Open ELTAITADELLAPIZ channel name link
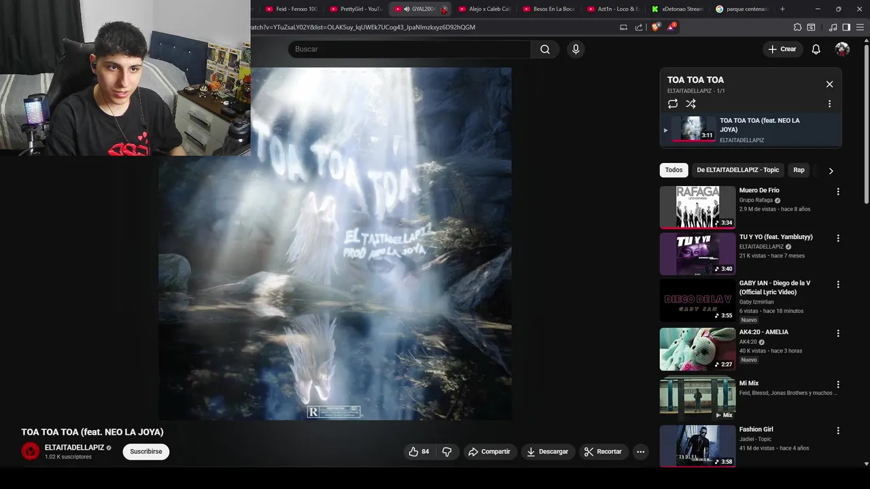Image resolution: width=870 pixels, height=489 pixels. coord(74,448)
